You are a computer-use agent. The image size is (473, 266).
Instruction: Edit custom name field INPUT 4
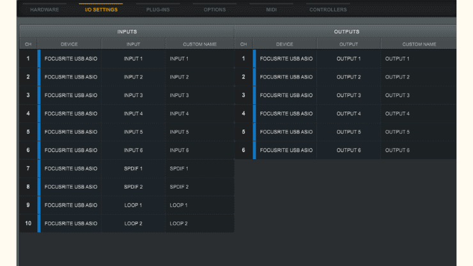[x=200, y=114]
